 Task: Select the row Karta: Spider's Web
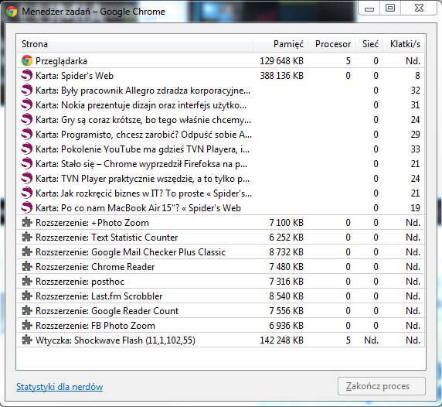[221, 75]
